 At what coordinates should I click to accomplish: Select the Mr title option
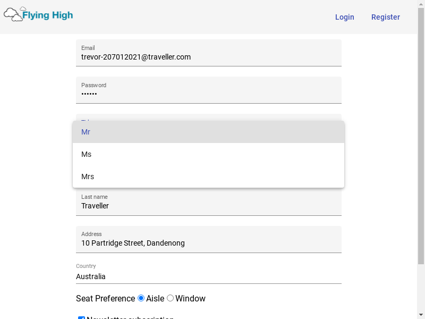coord(208,132)
